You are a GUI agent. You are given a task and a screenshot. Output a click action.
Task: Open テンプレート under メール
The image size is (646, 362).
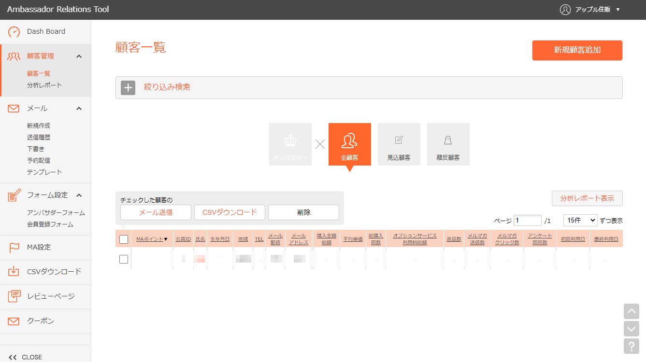coord(44,172)
